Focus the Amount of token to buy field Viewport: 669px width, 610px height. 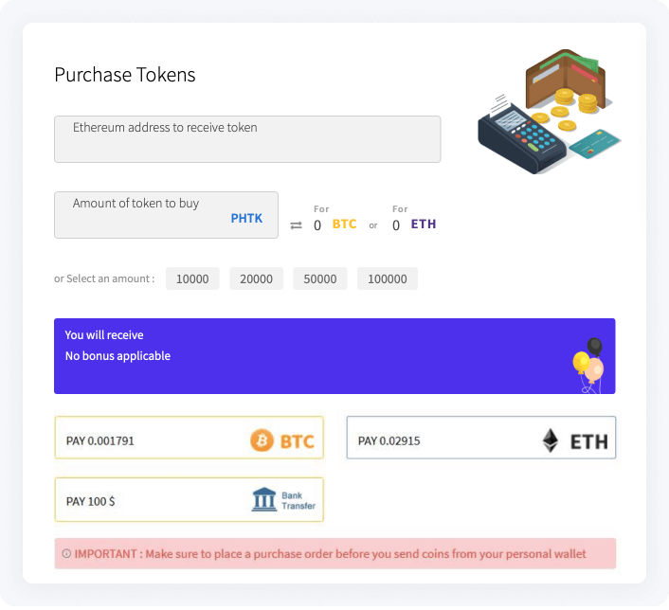[x=166, y=215]
